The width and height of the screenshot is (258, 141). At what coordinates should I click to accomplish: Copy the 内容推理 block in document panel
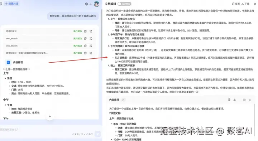coord(229,100)
